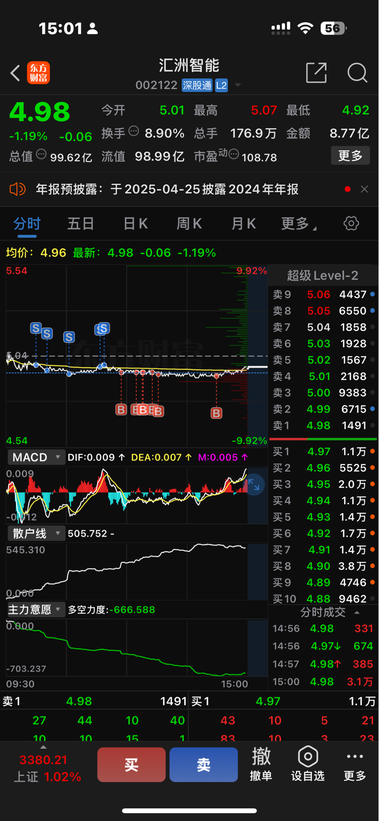The width and height of the screenshot is (379, 821).
Task: Tap the 均价 4.96 label
Action: coord(36,253)
